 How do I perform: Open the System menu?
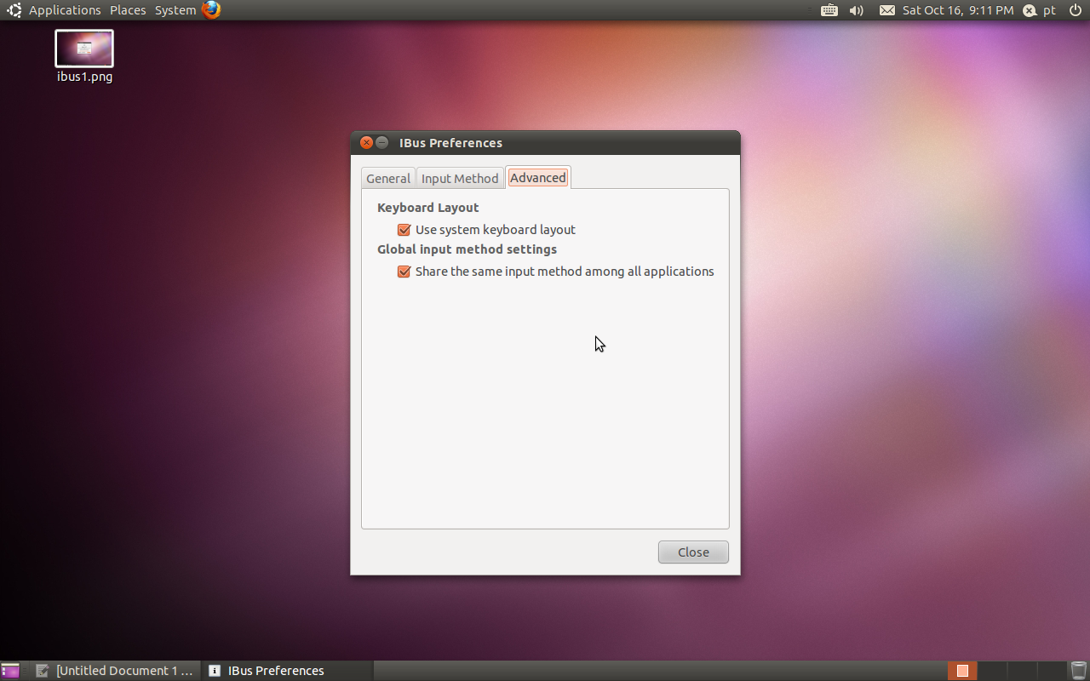tap(175, 10)
